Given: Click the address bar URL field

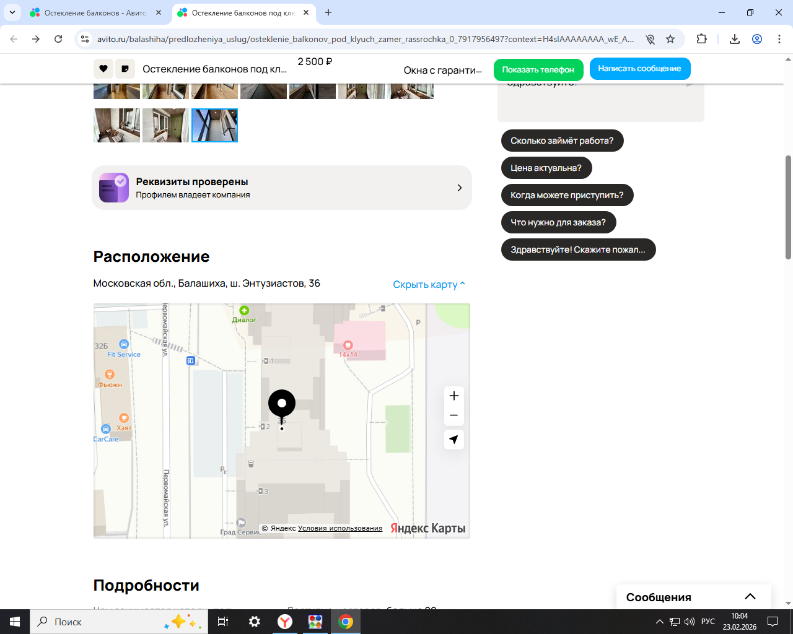Looking at the screenshot, I should (366, 39).
